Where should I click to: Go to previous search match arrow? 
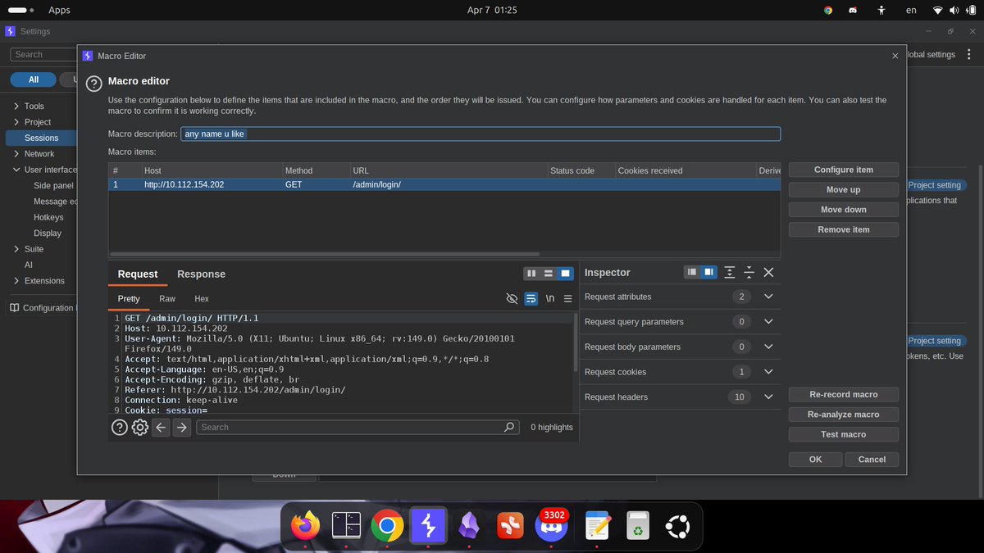click(162, 427)
